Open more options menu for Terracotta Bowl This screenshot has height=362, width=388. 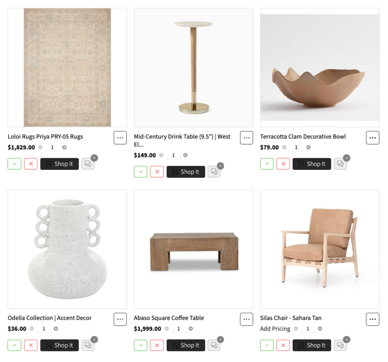pos(372,137)
